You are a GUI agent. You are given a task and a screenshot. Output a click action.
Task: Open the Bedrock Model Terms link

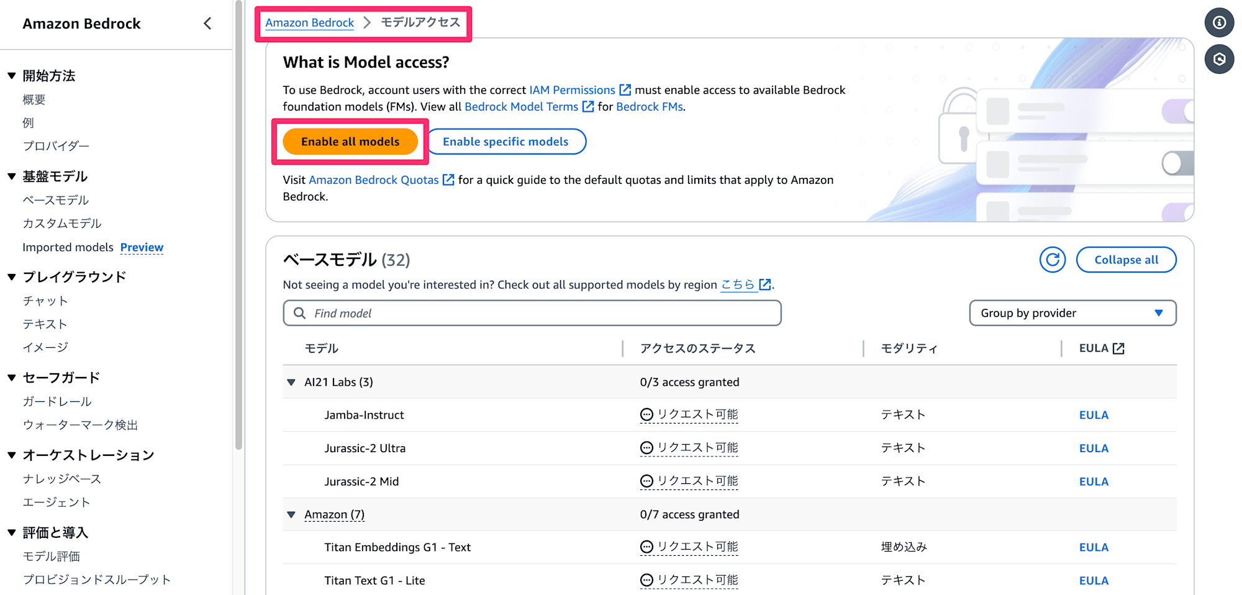521,107
